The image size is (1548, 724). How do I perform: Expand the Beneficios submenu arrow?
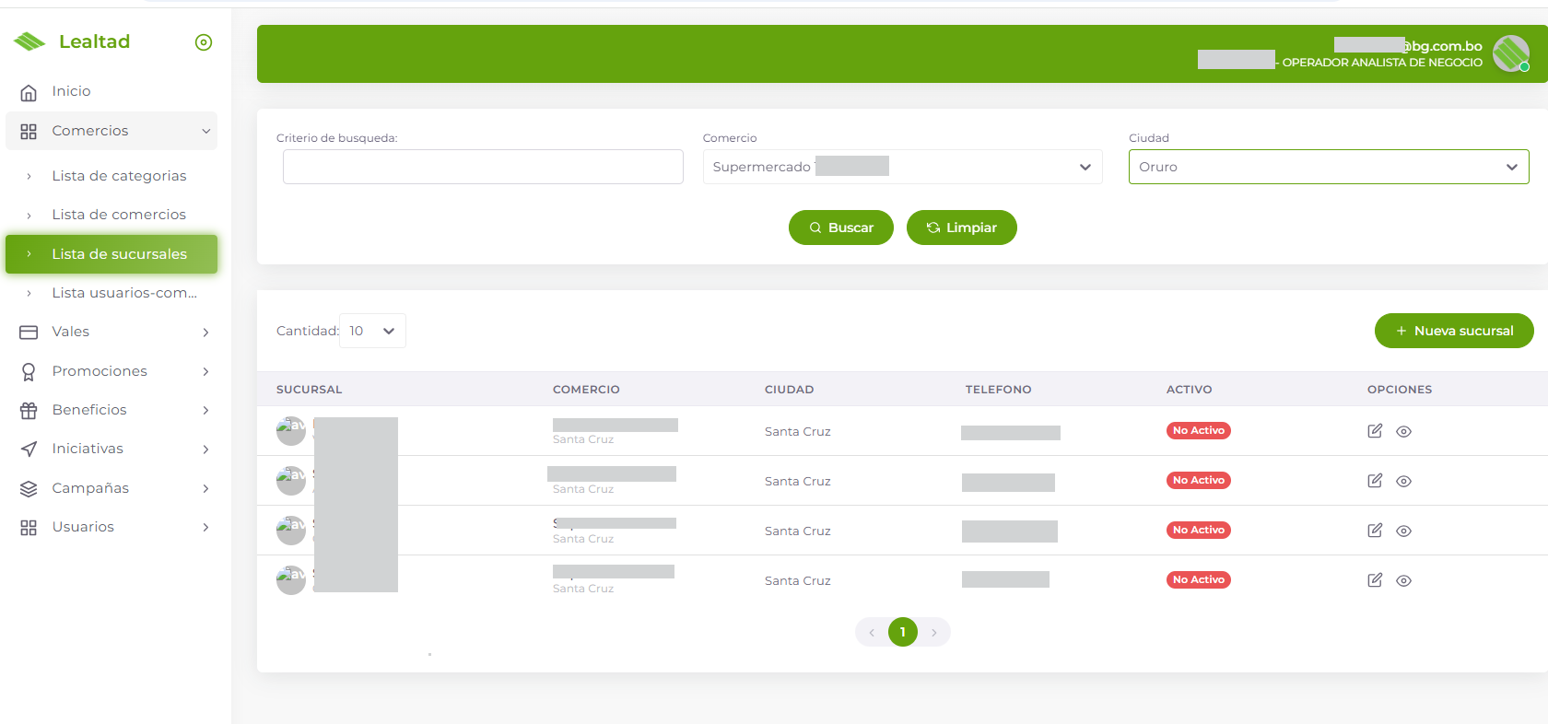pyautogui.click(x=206, y=411)
